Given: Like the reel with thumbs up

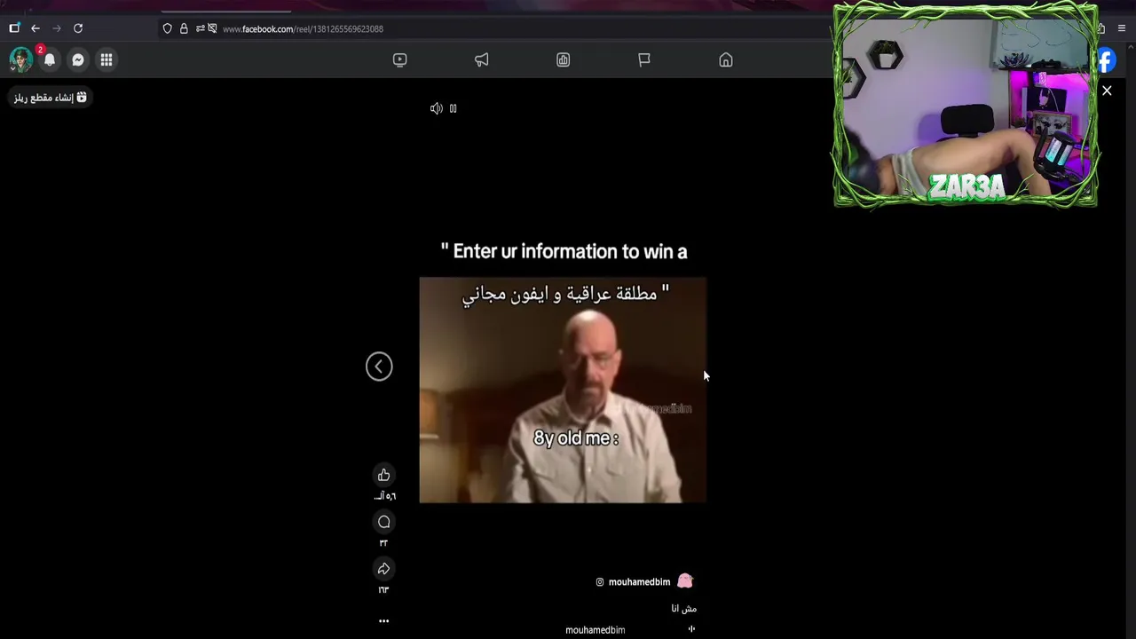Looking at the screenshot, I should (384, 476).
